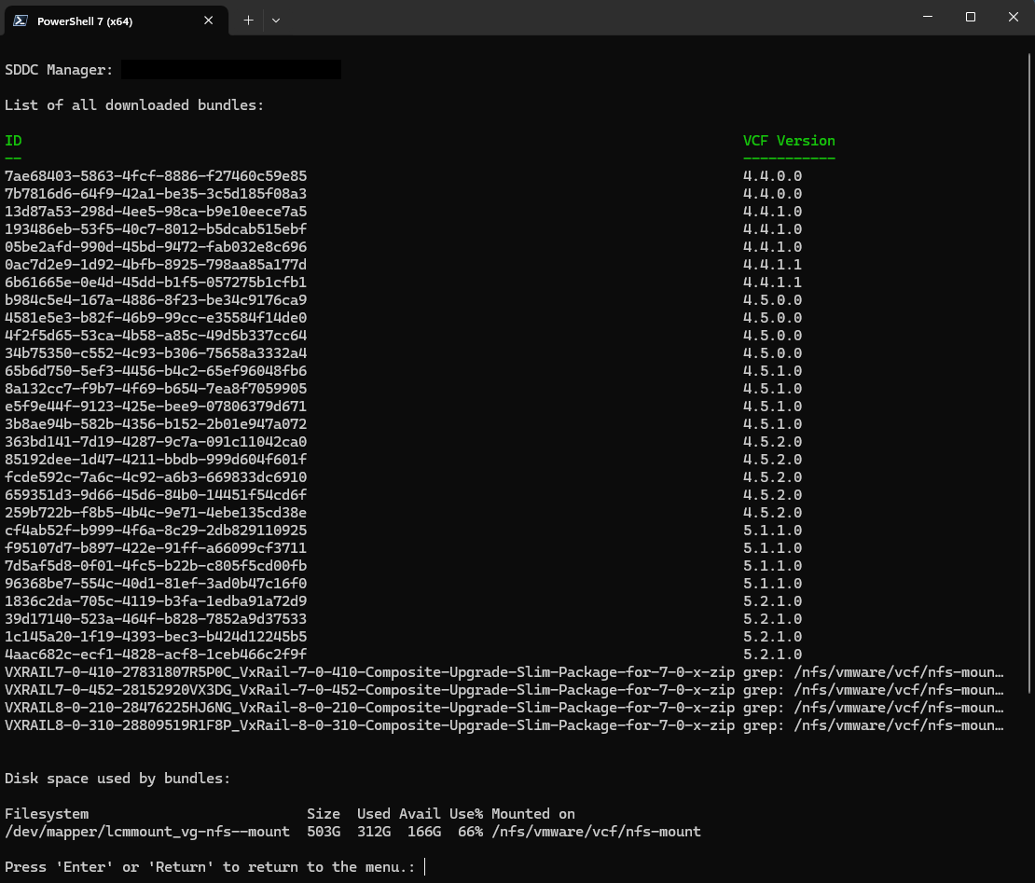Select bundle ID cf4ab52f-b999-4f6a-8c29-2db829110925
The height and width of the screenshot is (883, 1035).
tap(156, 531)
